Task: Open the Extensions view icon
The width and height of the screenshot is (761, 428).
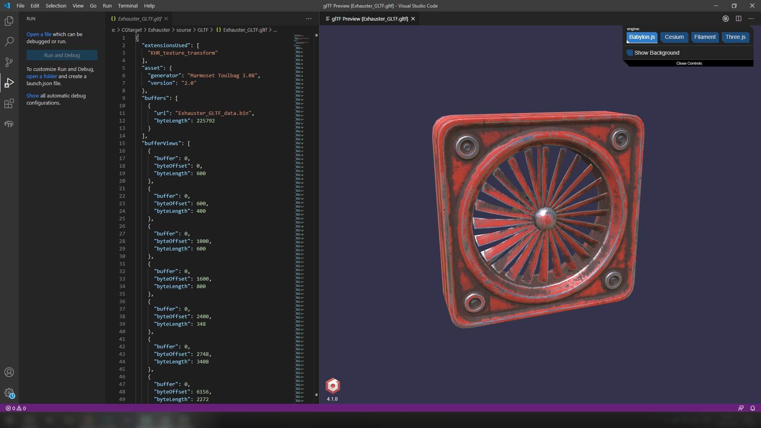Action: coord(9,104)
